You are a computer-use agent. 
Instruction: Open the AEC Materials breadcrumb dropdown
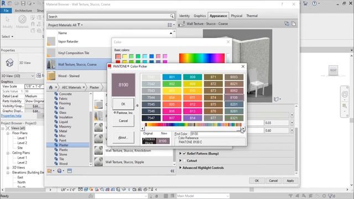pos(84,87)
